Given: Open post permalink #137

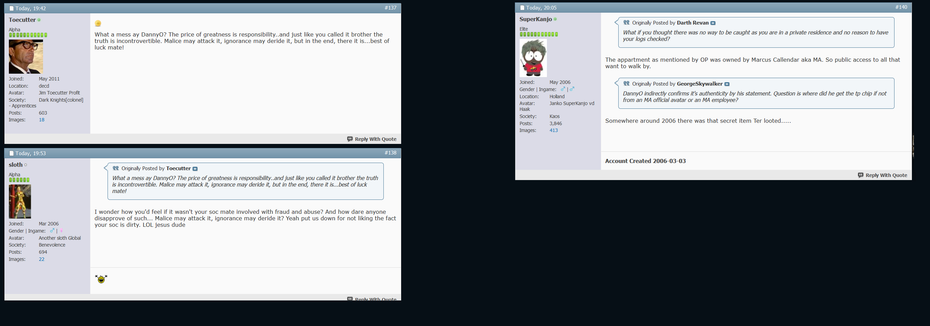Looking at the screenshot, I should (x=390, y=8).
